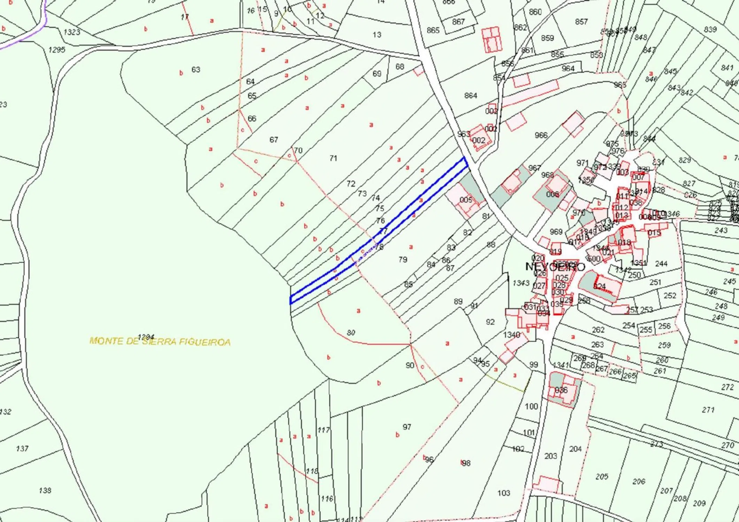The image size is (739, 522).
Task: Click parcel 79 label
Action: click(403, 260)
